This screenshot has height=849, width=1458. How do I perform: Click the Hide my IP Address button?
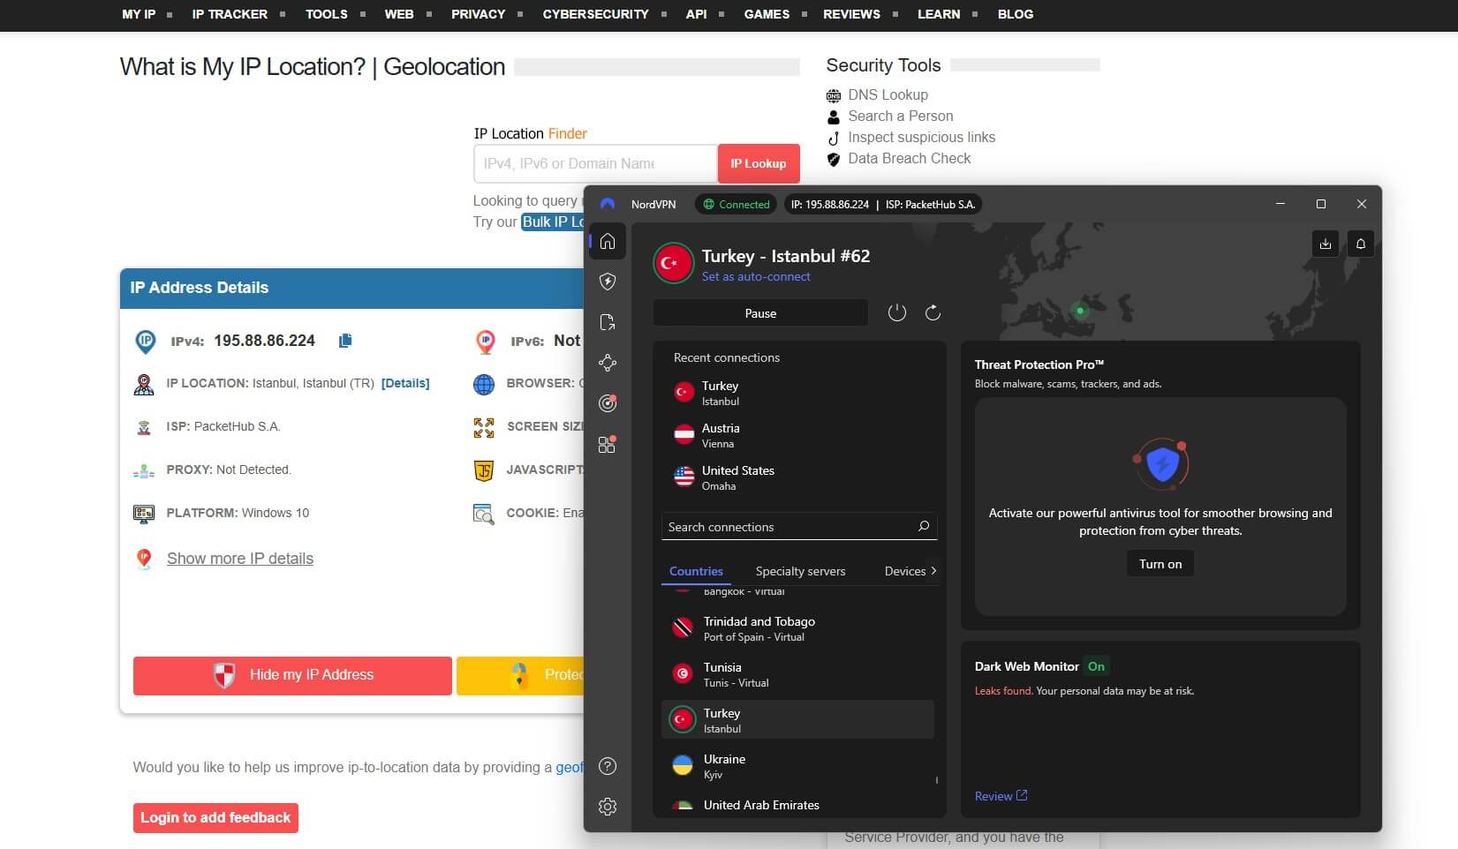[291, 675]
